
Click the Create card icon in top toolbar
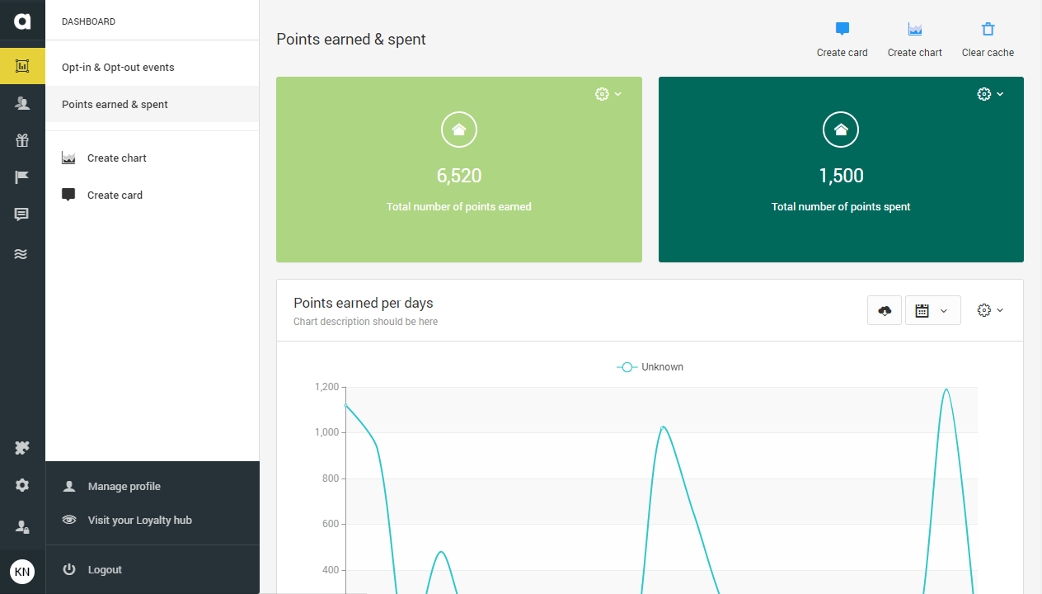842,29
